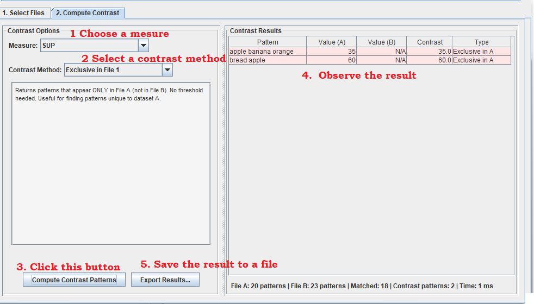534x304 pixels.
Task: Click the Value (A) cell showing 35
Action: (x=331, y=52)
